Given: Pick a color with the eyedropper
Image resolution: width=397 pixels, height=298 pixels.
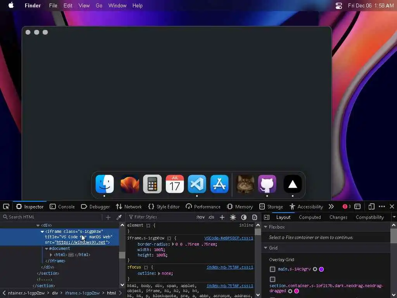Looking at the screenshot, I should (x=119, y=217).
